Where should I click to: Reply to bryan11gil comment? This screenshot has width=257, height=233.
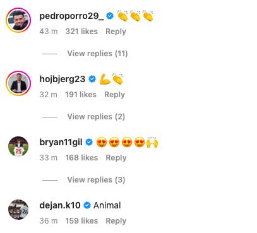point(116,158)
